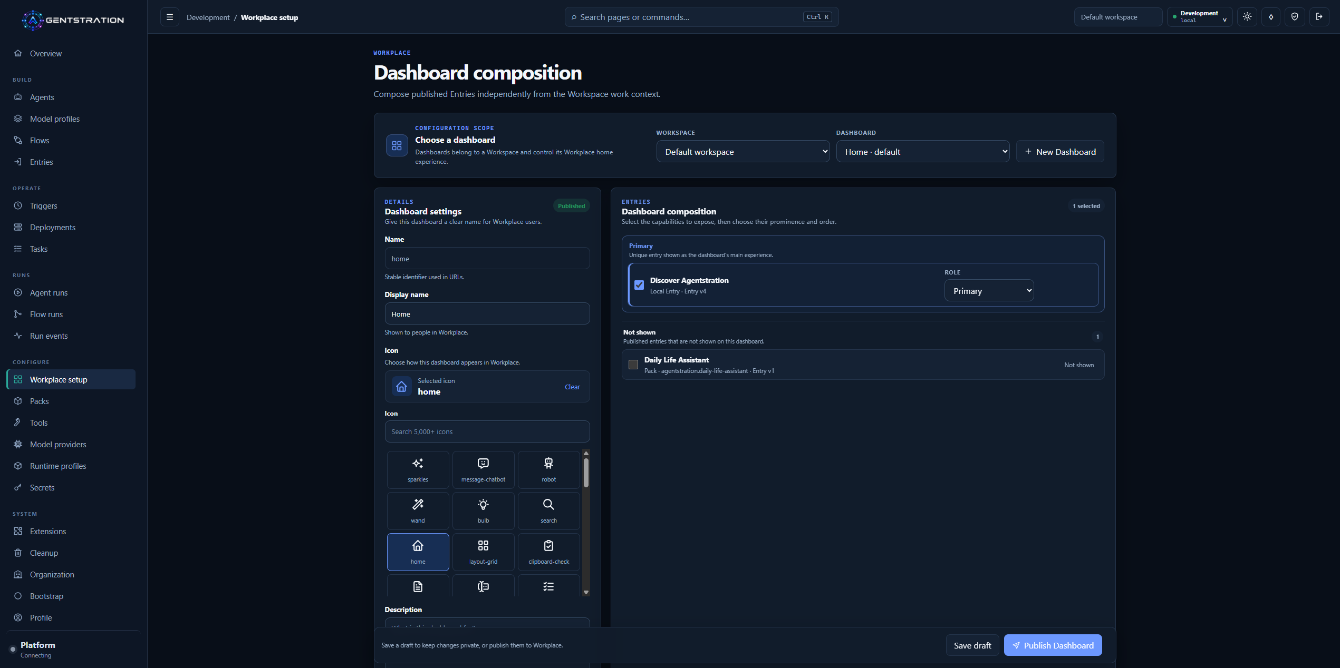Check the Daily Life Assistant checkbox
This screenshot has height=668, width=1340.
click(633, 365)
